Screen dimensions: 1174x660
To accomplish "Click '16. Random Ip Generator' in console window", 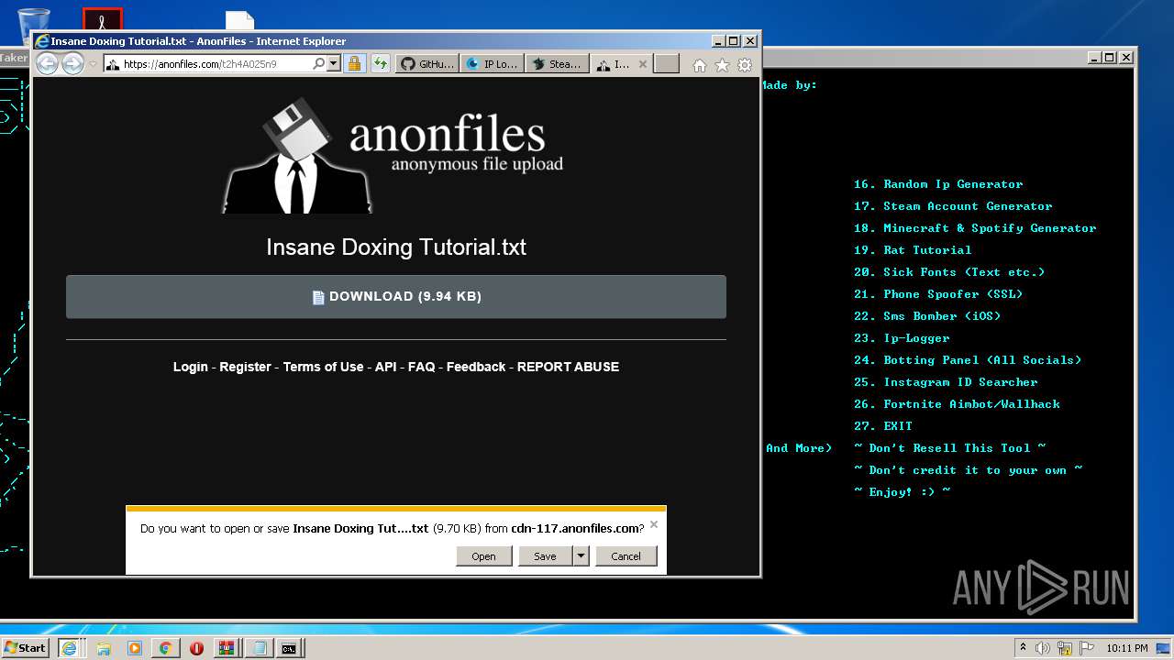I will [x=938, y=184].
